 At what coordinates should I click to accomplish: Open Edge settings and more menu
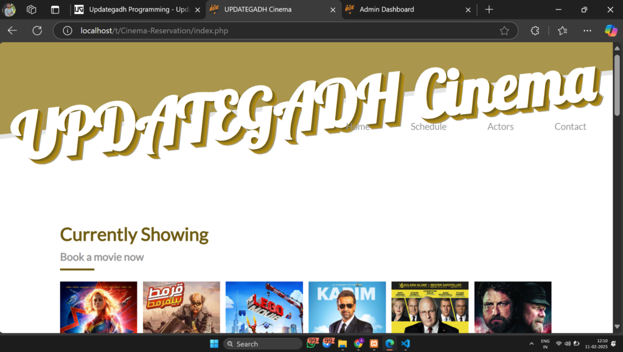[x=587, y=30]
